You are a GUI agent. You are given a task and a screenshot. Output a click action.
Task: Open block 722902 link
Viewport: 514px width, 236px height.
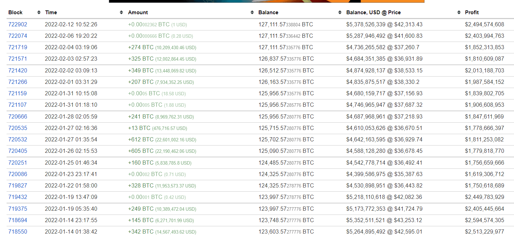18,25
